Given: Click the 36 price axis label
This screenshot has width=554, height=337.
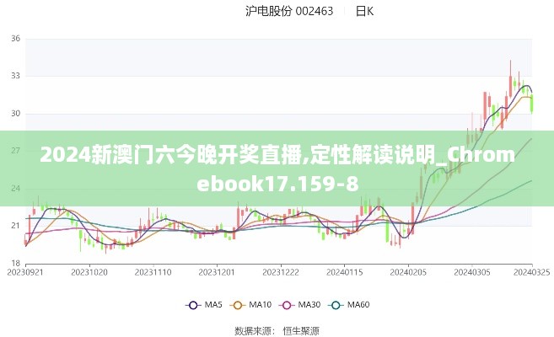Looking at the screenshot, I should click(15, 39).
